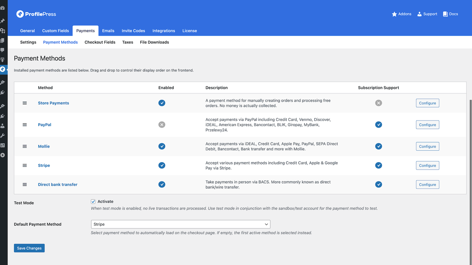Viewport: 472px width, 265px height.
Task: Uncheck the Test Mode Activate checkbox
Action: pos(93,201)
